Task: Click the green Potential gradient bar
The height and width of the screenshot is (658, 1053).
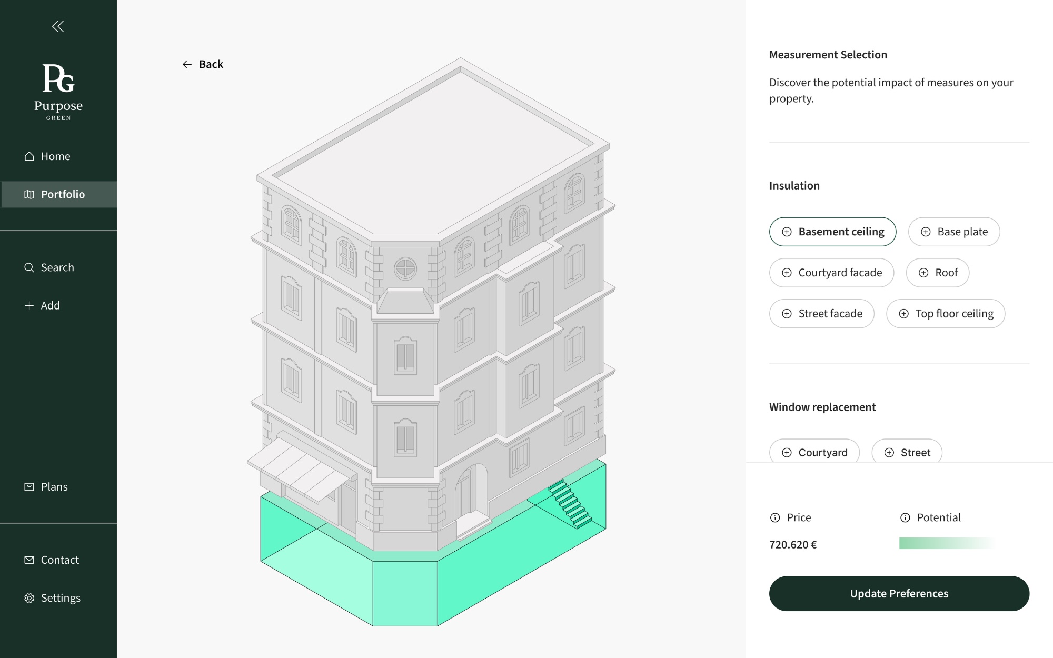Action: coord(946,543)
